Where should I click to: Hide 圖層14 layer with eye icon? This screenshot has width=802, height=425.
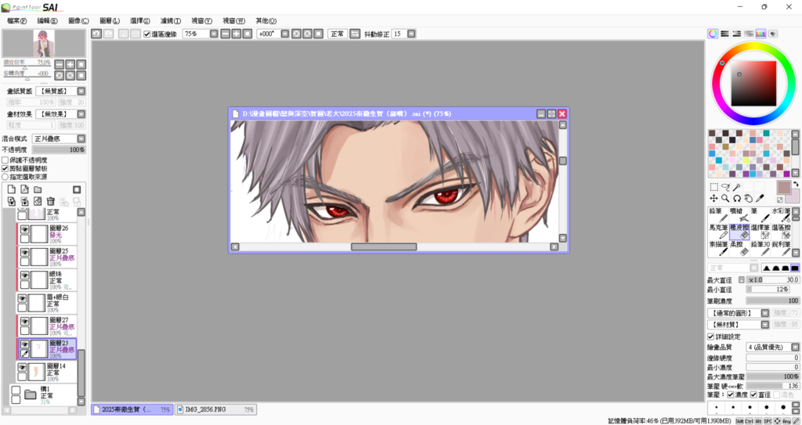coord(22,367)
